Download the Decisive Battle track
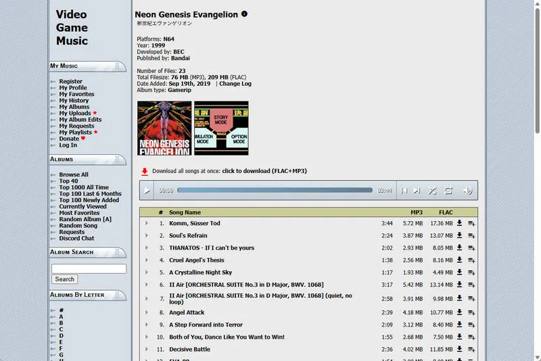Viewport: 541px width, 361px height. [459, 349]
